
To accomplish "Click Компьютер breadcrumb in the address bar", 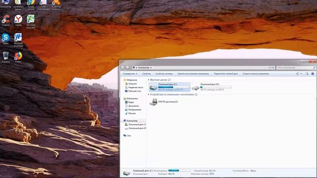I will tap(144, 68).
